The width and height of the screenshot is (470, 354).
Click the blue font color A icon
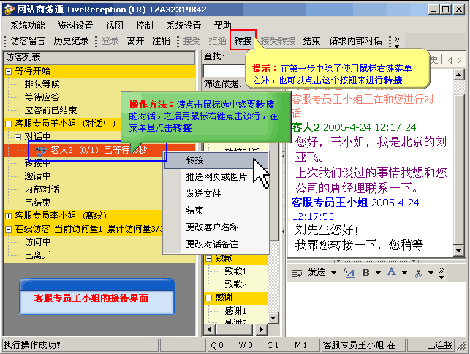(393, 272)
